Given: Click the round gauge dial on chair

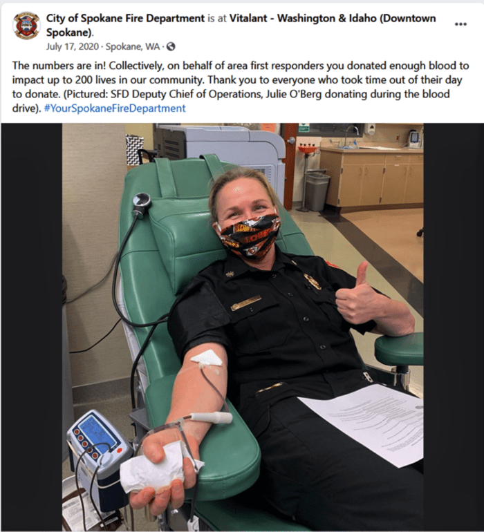Looking at the screenshot, I should [x=141, y=201].
